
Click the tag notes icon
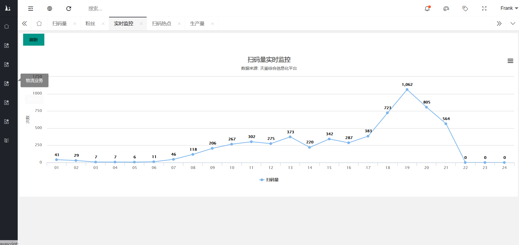click(465, 9)
